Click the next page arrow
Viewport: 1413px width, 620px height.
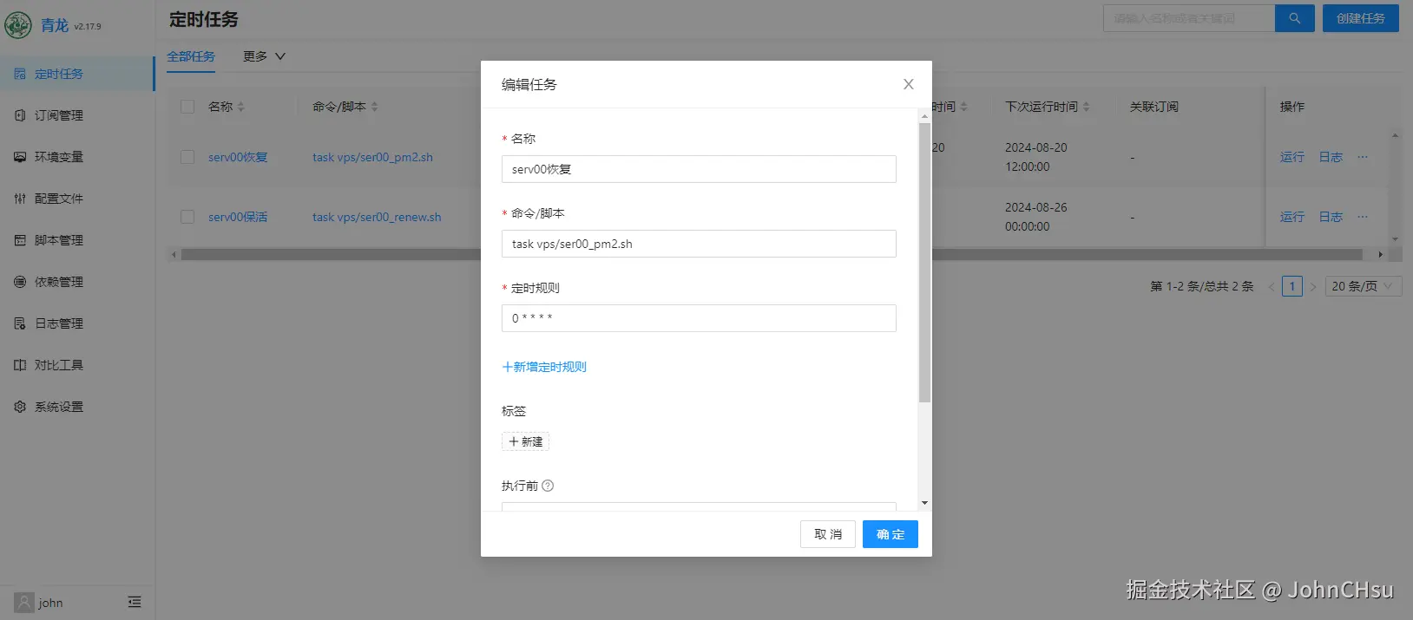[1313, 286]
